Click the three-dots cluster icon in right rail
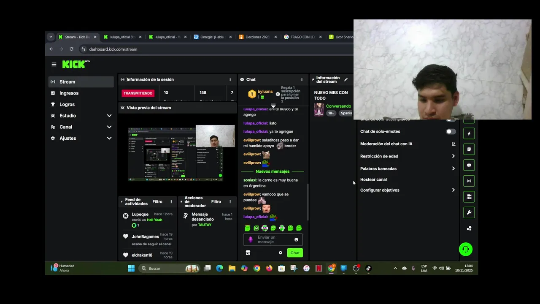The image size is (540, 304). pos(469,228)
